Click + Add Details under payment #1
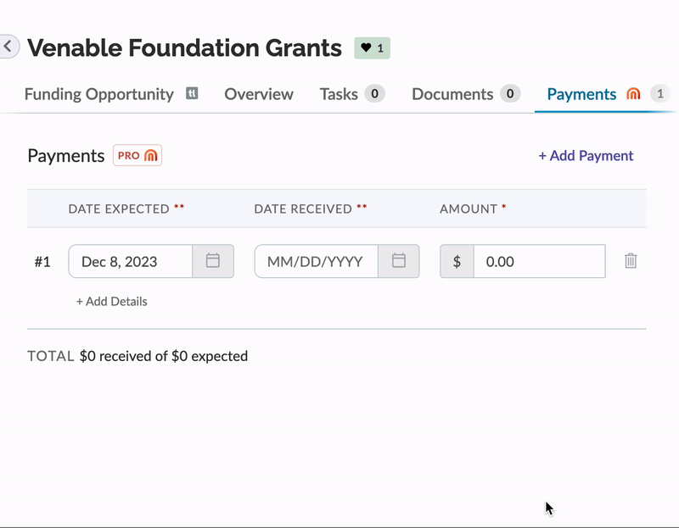 [x=112, y=302]
